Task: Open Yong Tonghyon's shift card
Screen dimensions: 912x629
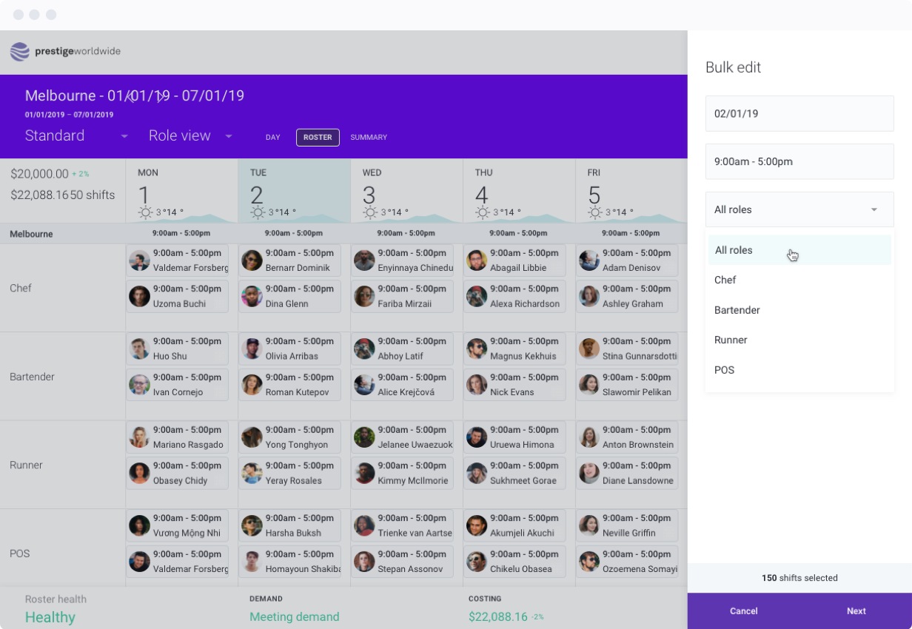Action: (290, 437)
